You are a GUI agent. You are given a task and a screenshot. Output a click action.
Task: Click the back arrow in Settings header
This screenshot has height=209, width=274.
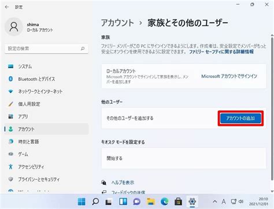coord(7,7)
